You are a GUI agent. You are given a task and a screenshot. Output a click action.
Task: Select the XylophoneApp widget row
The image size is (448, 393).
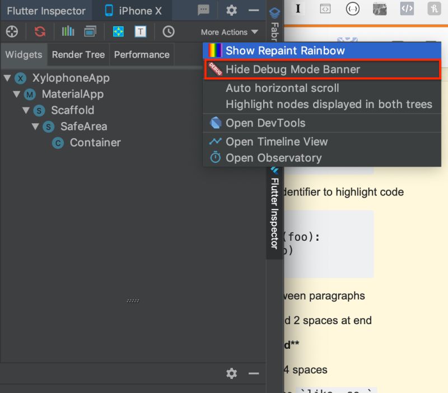pyautogui.click(x=71, y=78)
